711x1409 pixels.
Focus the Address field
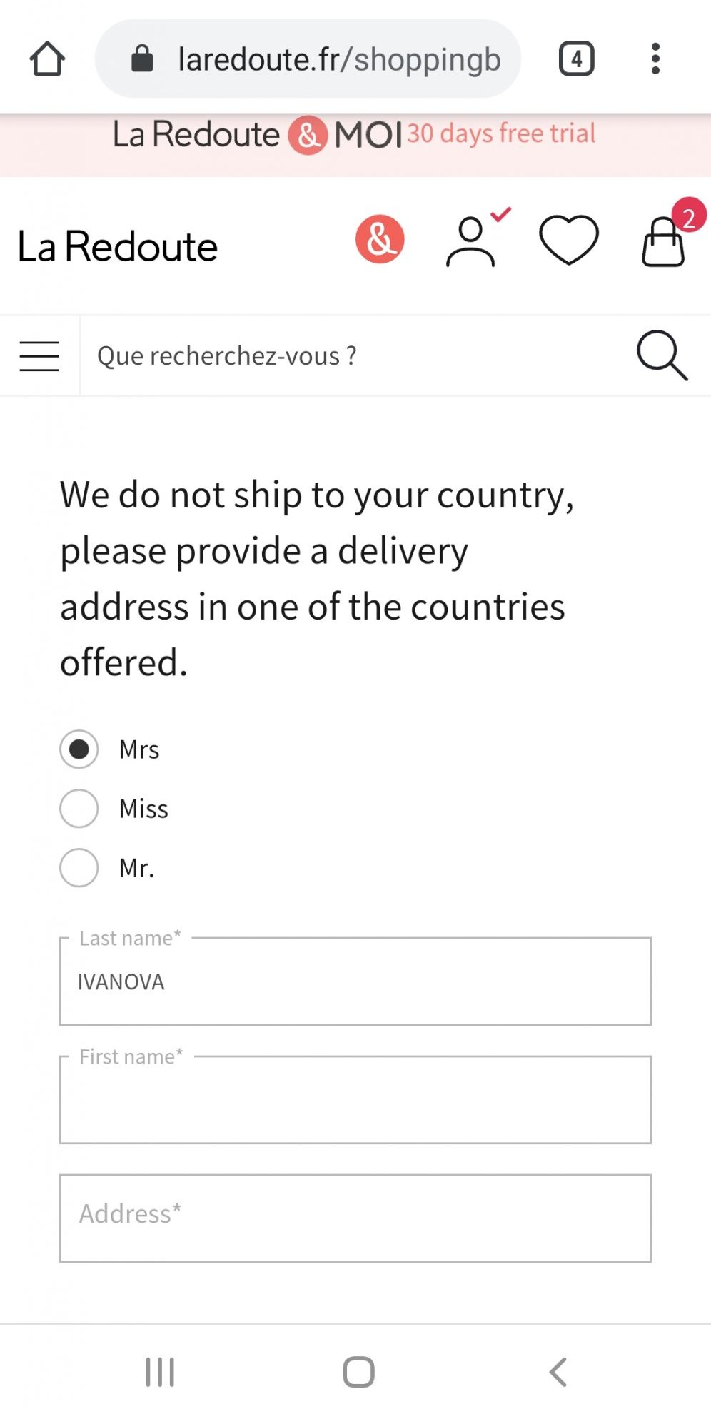[355, 1218]
